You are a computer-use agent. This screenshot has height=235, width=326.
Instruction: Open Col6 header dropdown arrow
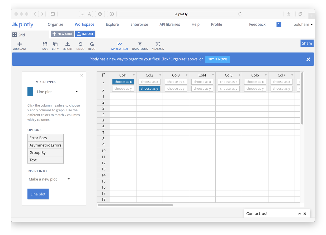coord(266,75)
